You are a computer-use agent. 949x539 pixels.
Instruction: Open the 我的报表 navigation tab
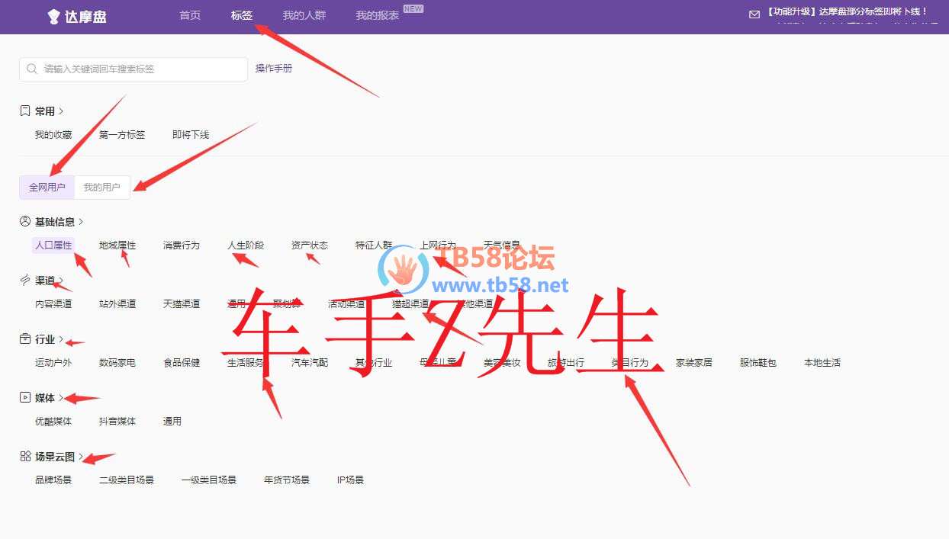[x=377, y=15]
